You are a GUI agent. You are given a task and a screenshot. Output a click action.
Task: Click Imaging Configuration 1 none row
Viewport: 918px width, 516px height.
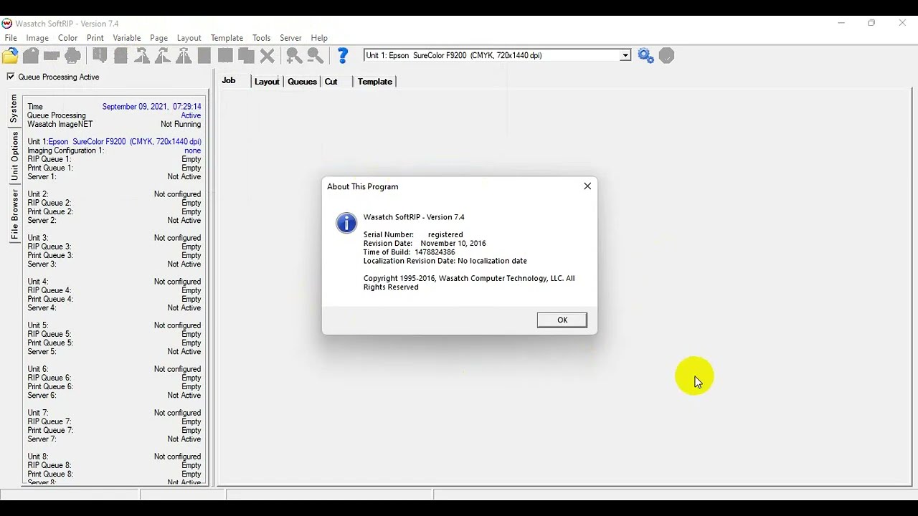point(114,150)
